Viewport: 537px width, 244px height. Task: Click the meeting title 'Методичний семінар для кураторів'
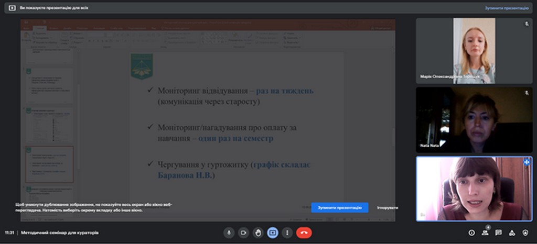[59, 232]
